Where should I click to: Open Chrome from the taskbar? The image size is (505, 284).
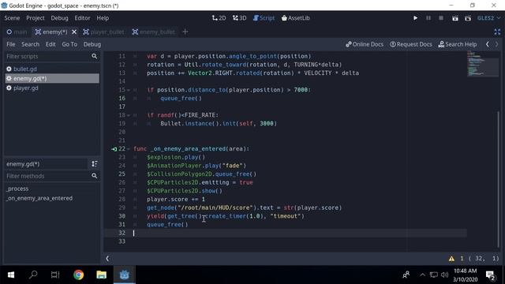[78, 275]
